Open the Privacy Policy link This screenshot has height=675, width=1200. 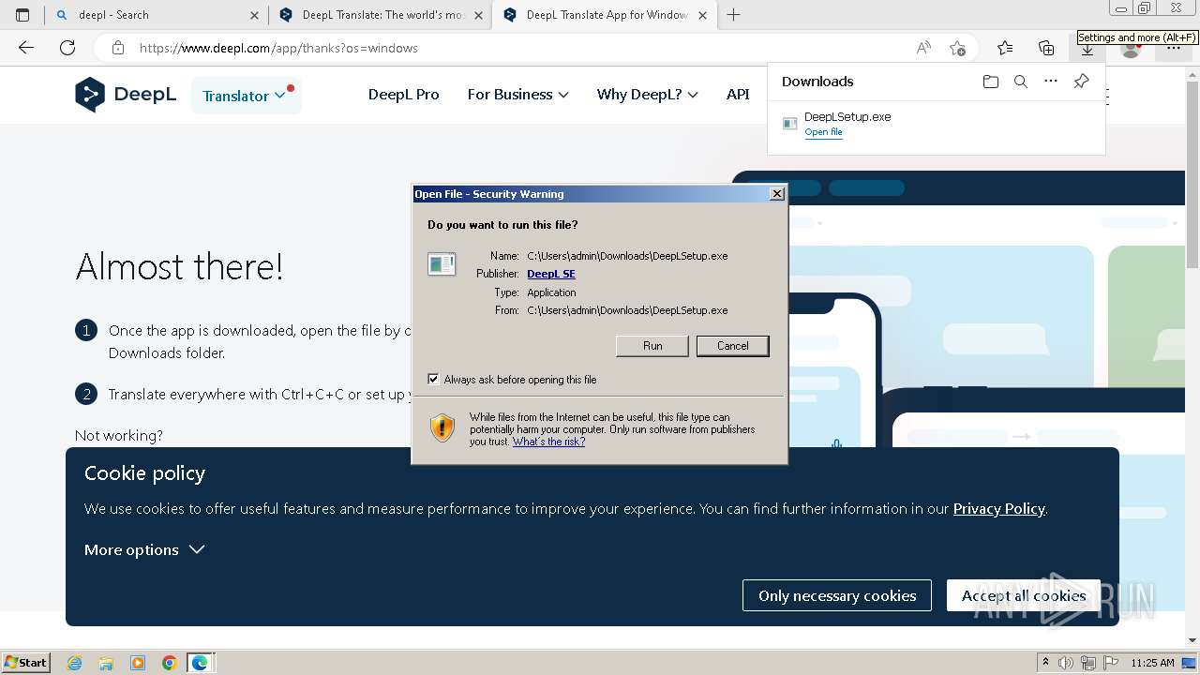point(998,509)
